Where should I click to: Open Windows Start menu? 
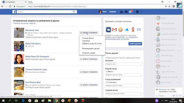[3, 100]
